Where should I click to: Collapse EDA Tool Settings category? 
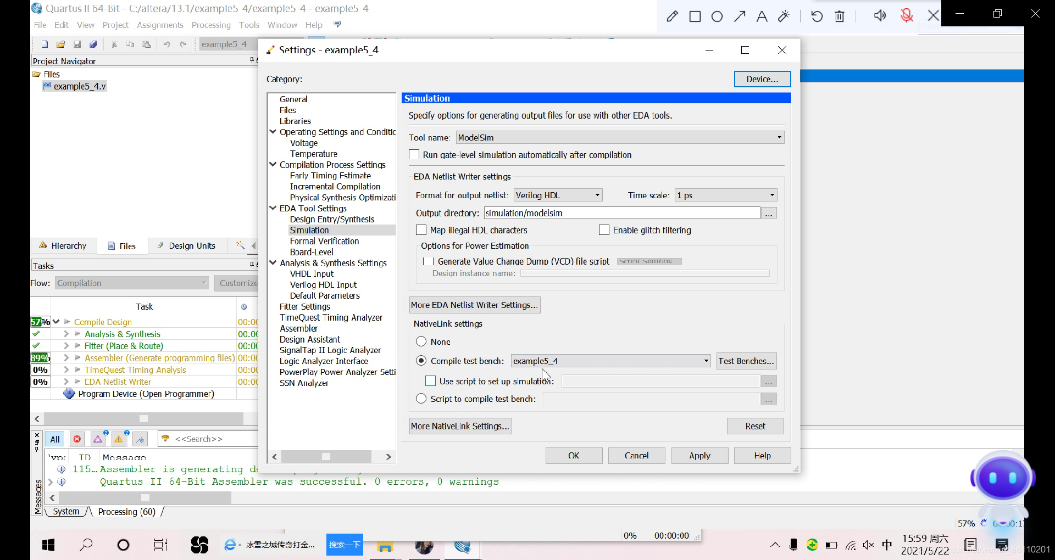[273, 208]
